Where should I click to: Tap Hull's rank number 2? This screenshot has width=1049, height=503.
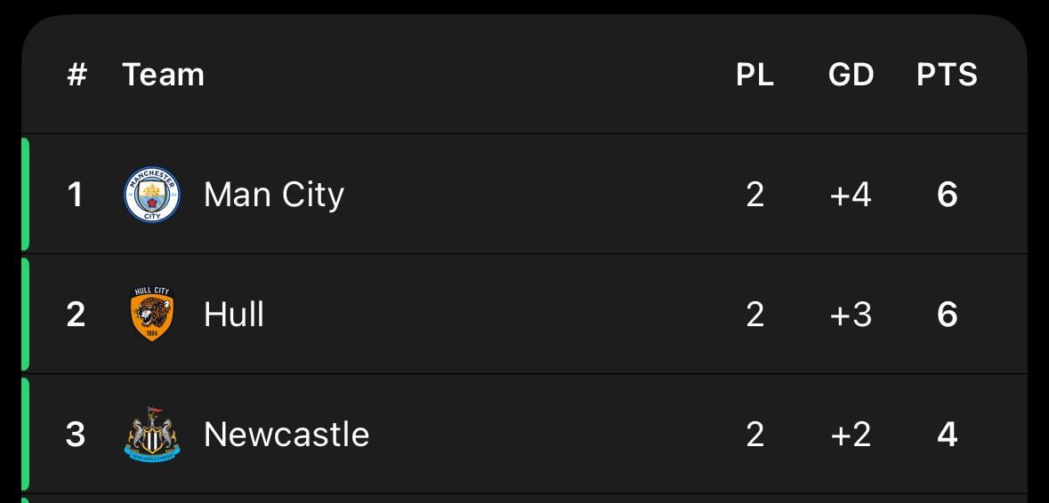coord(76,314)
